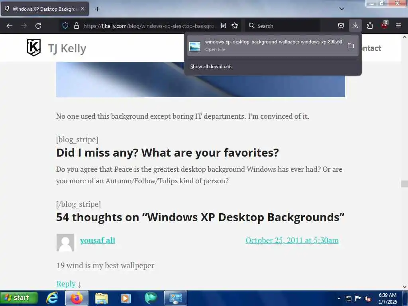Open the media player taskbar icon

[x=126, y=298]
